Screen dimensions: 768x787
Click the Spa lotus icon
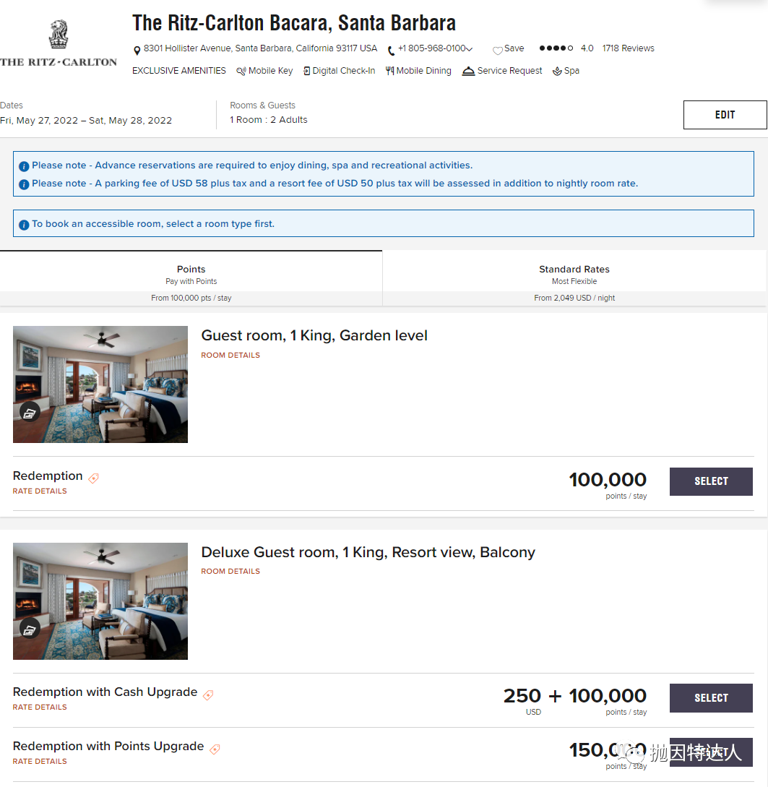coord(557,72)
